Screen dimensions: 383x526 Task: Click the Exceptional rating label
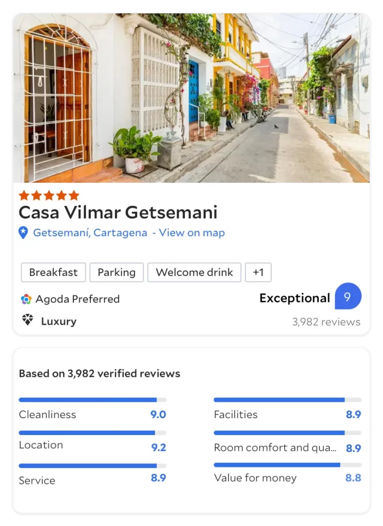point(294,298)
